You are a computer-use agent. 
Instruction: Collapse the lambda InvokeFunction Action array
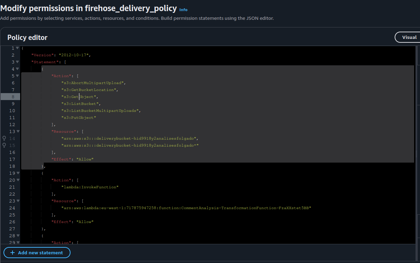[x=18, y=180]
